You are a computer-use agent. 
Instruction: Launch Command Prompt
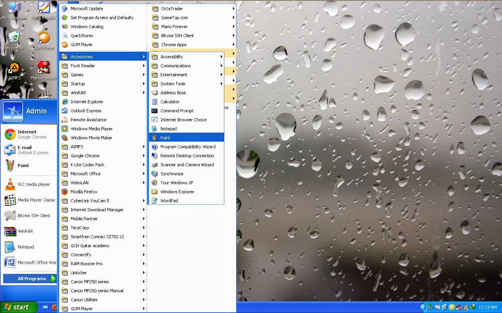coord(186,111)
